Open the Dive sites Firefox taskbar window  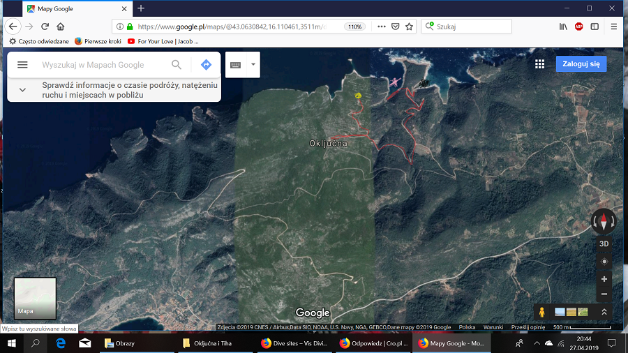coord(293,343)
